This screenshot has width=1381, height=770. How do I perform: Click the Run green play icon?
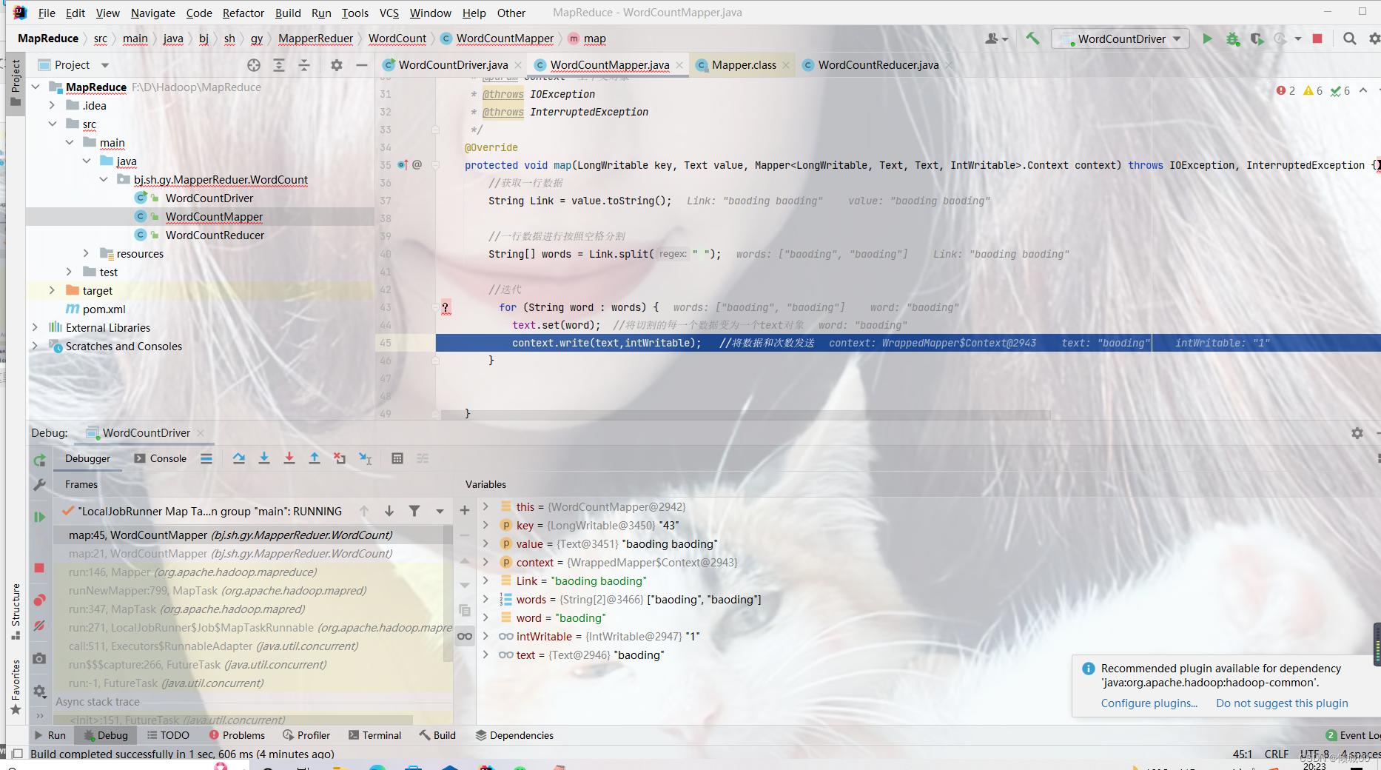point(1207,38)
